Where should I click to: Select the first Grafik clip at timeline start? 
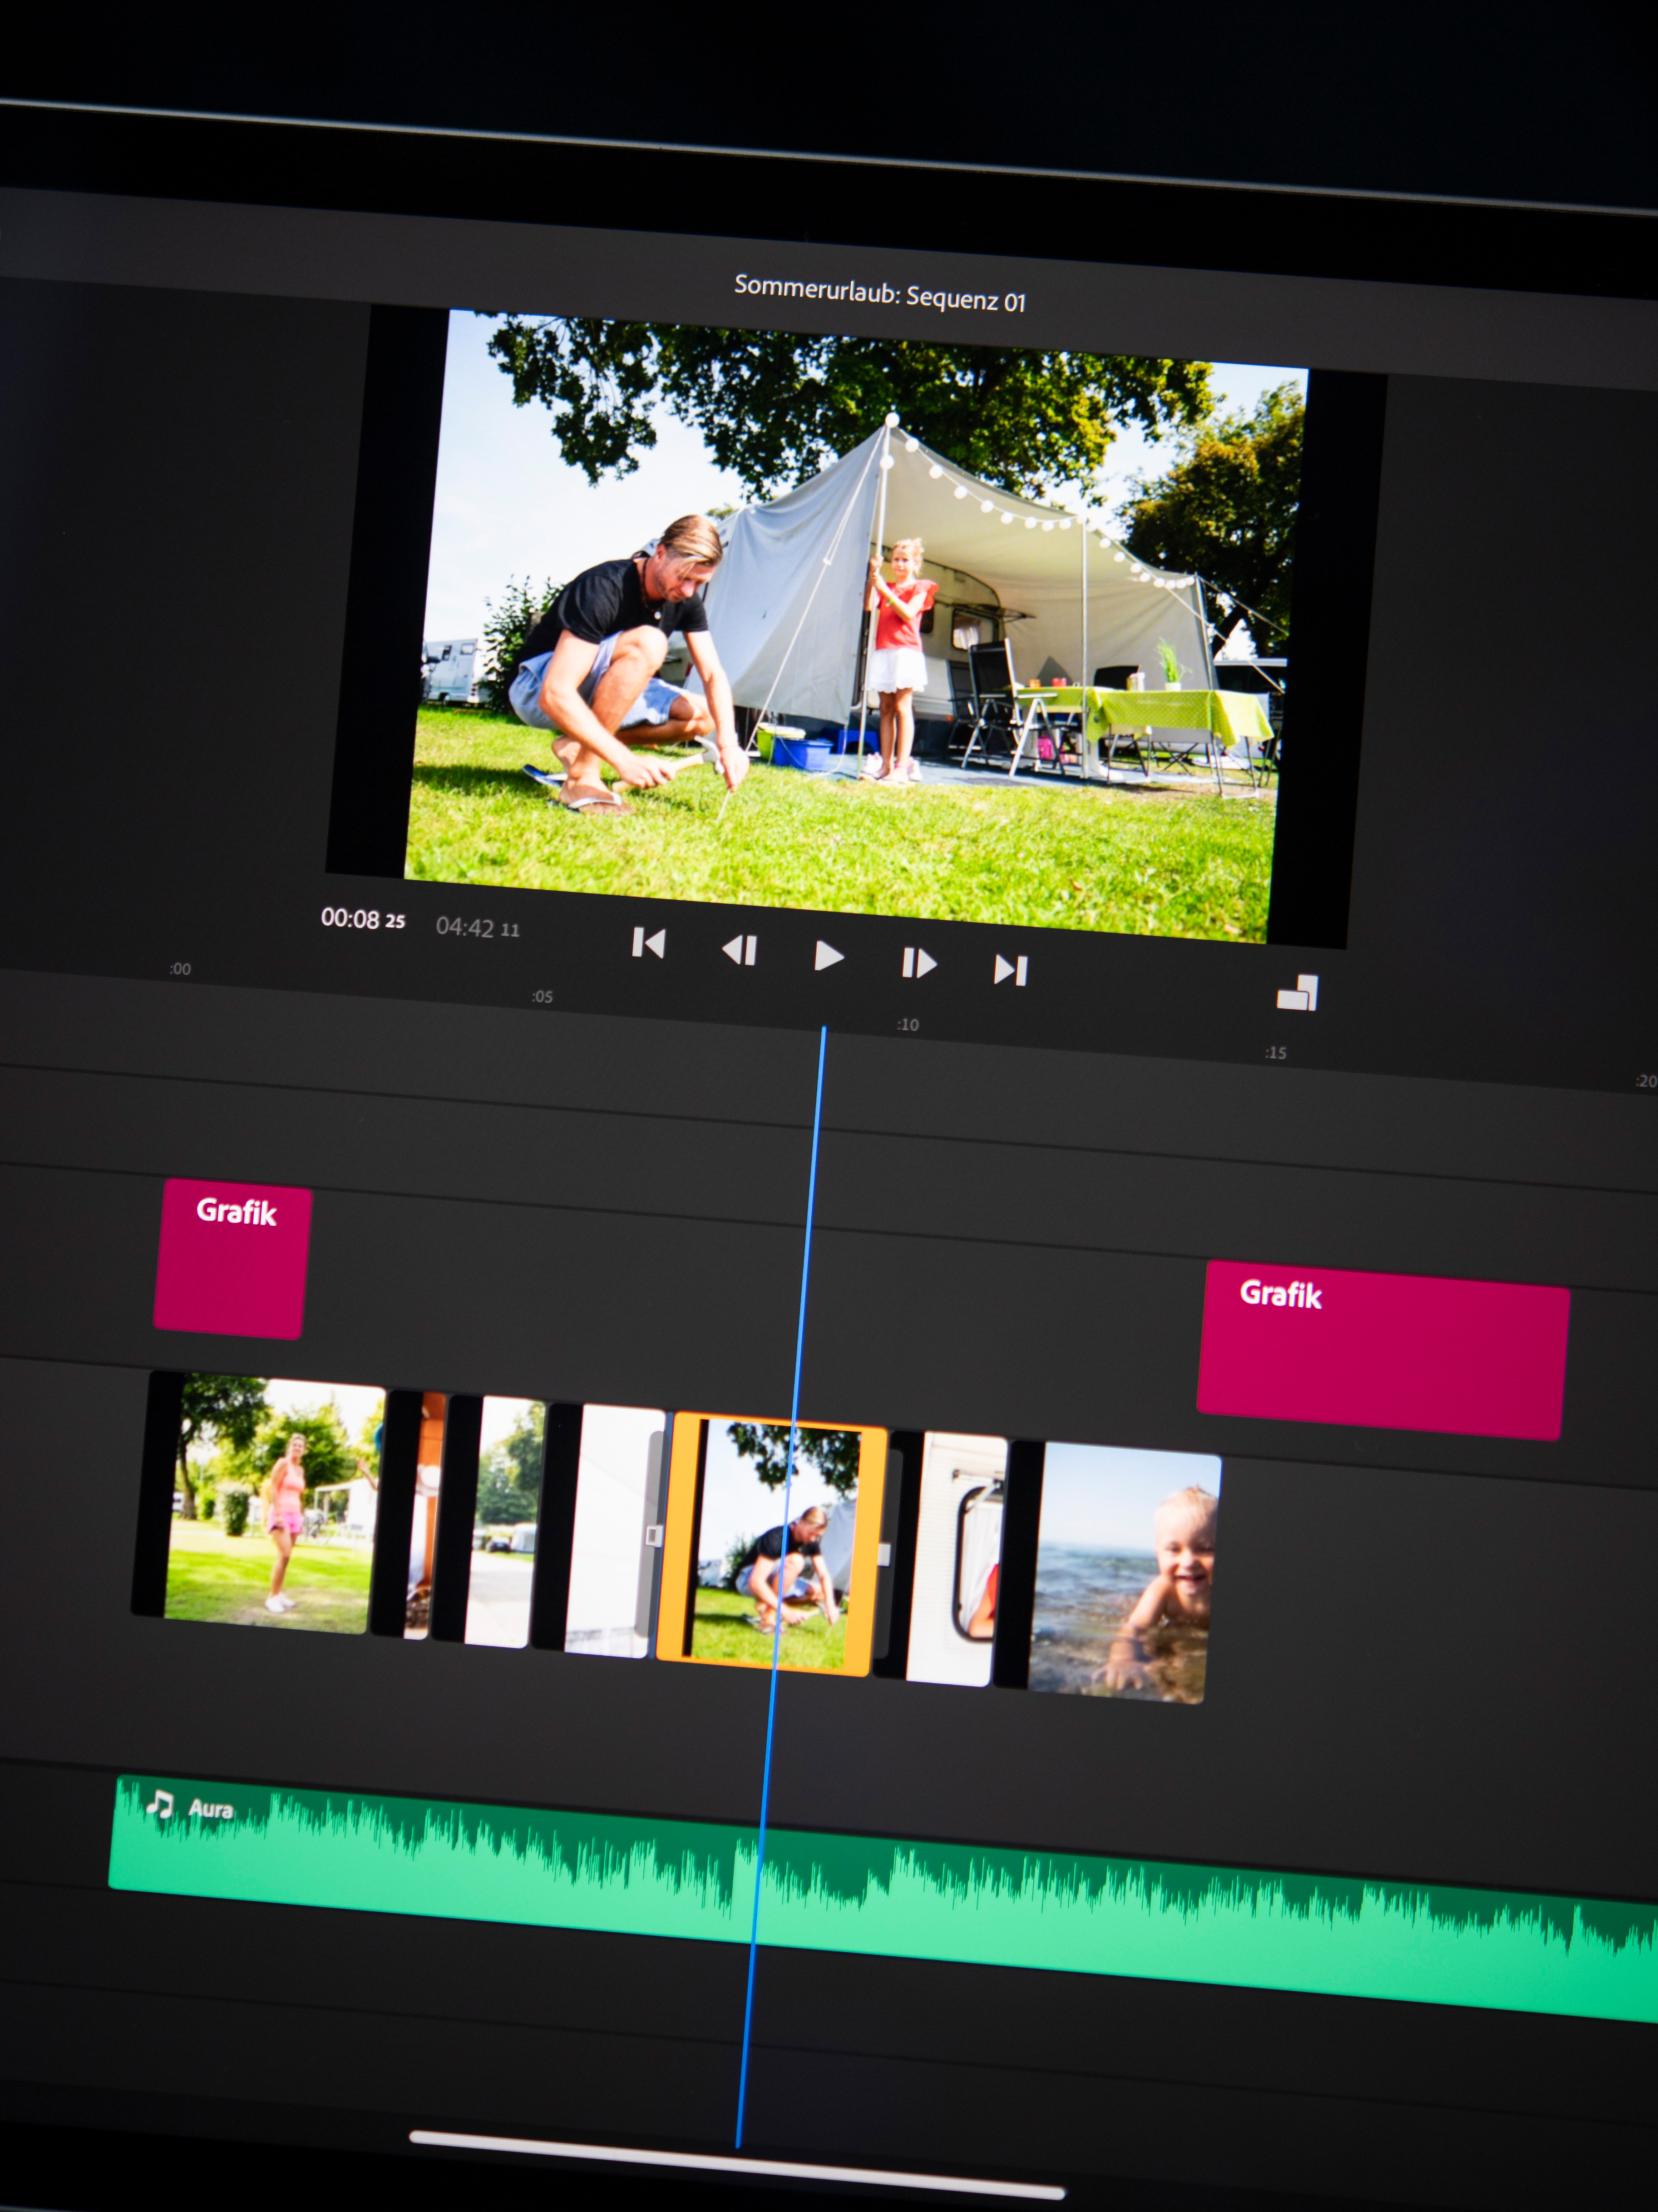point(232,1258)
